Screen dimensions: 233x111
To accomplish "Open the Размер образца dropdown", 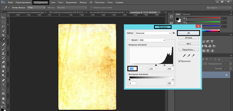I will click(36, 8).
